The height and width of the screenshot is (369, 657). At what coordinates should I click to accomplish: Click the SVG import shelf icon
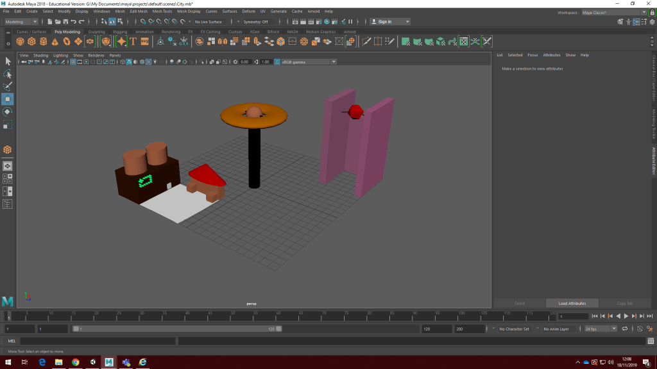pyautogui.click(x=144, y=42)
